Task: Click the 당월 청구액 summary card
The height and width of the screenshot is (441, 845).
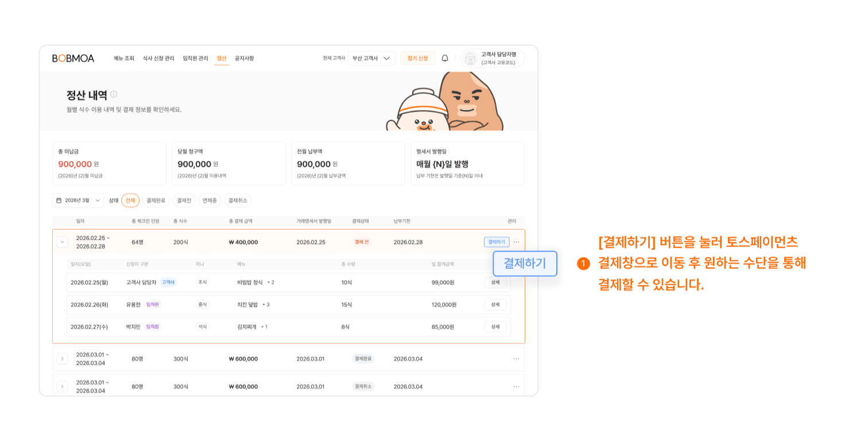Action: click(x=228, y=164)
